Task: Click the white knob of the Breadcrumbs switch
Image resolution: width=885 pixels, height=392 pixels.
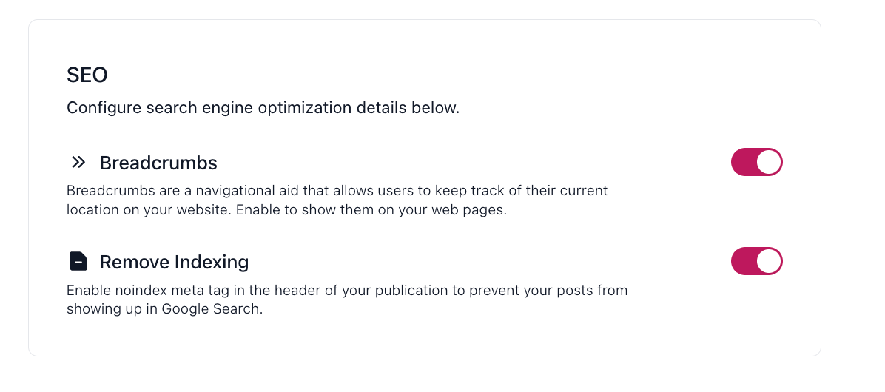Action: pyautogui.click(x=769, y=162)
